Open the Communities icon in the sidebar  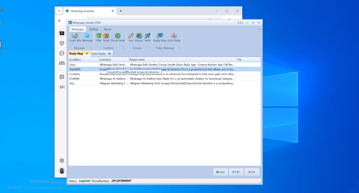tap(61, 63)
